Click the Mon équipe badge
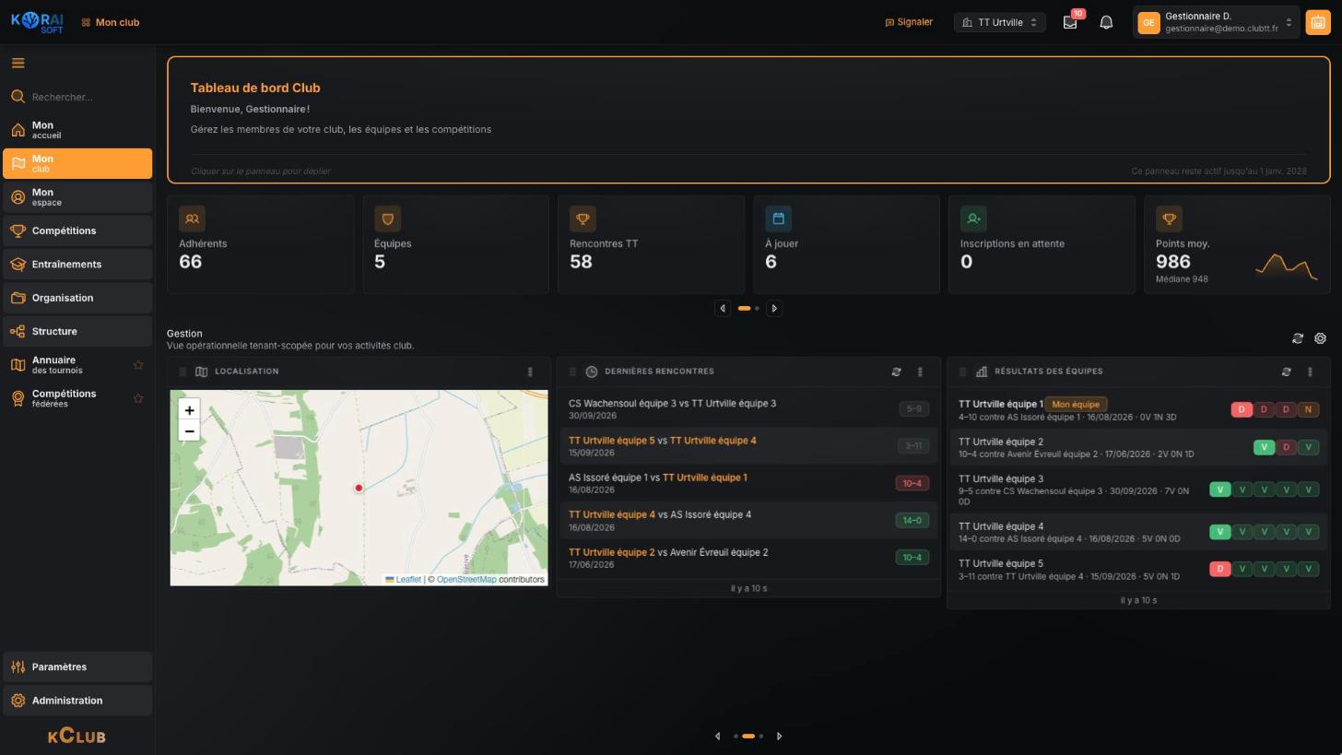The width and height of the screenshot is (1342, 755). coord(1076,404)
